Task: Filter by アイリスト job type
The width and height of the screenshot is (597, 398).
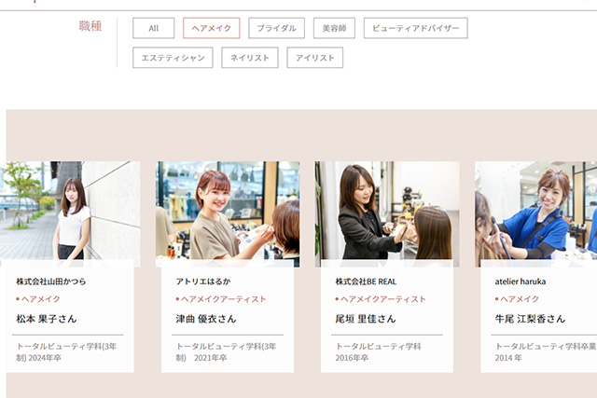Action: point(314,58)
